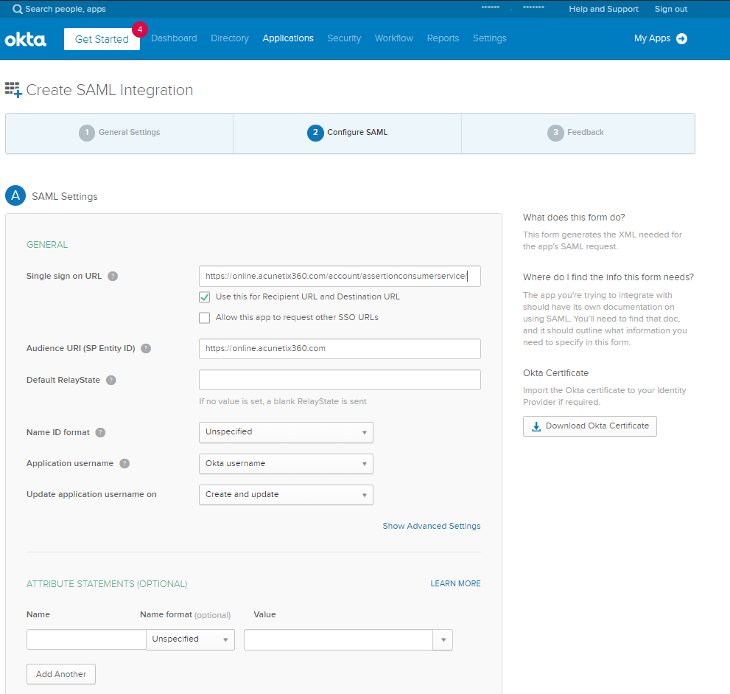
Task: Click the step 2 circle for Configure SAML
Action: (315, 133)
